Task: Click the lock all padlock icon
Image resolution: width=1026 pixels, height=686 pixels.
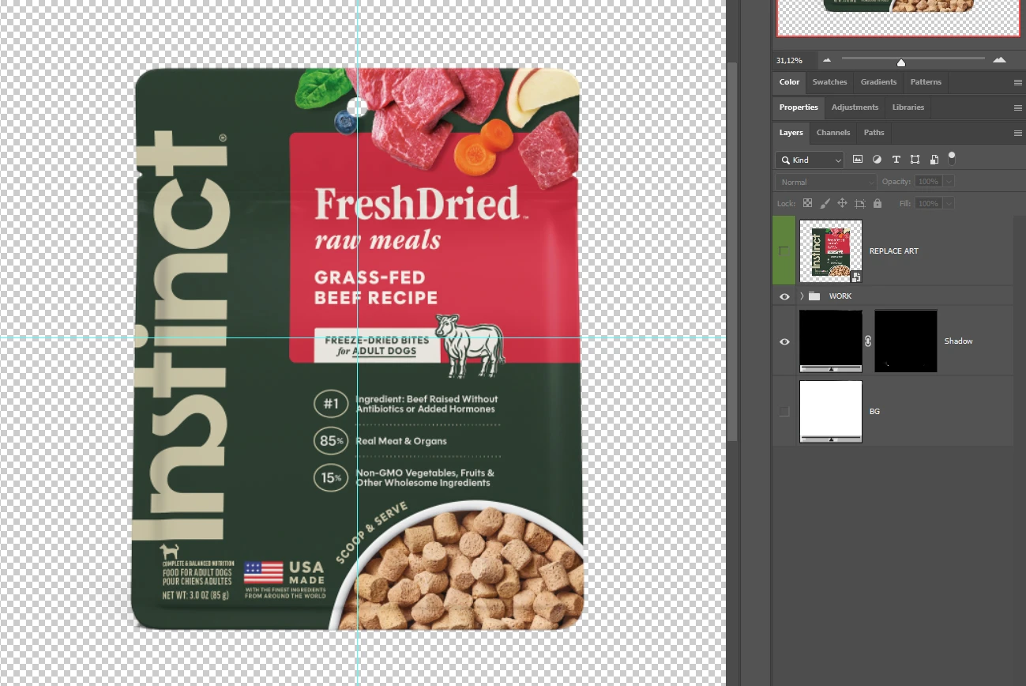Action: click(x=878, y=203)
